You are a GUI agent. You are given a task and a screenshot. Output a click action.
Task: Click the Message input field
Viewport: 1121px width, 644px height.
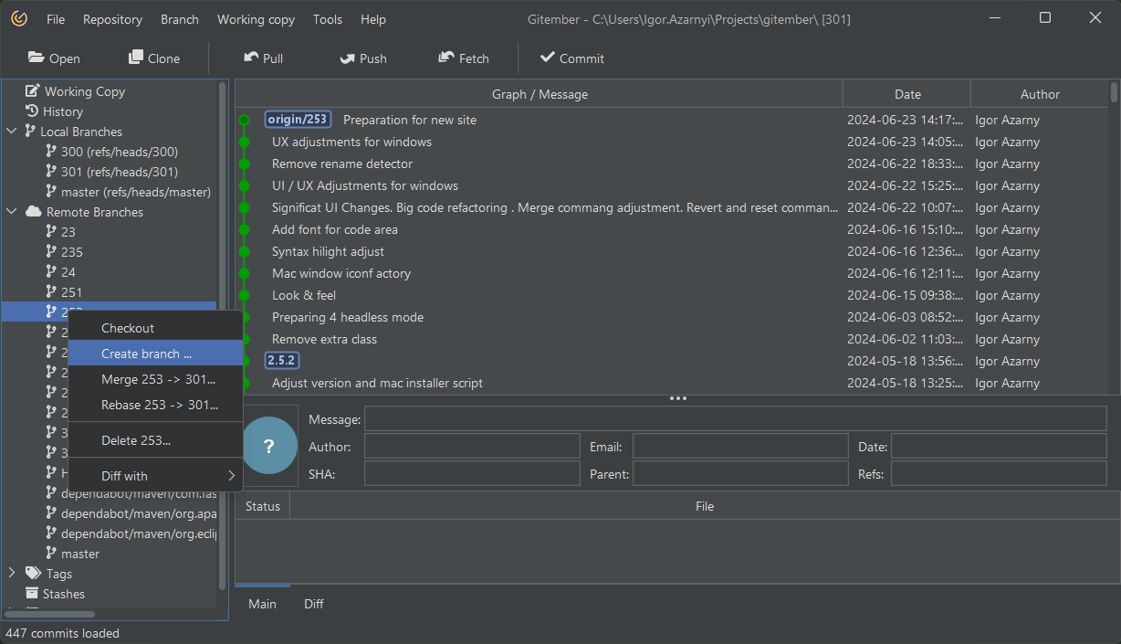tap(735, 419)
